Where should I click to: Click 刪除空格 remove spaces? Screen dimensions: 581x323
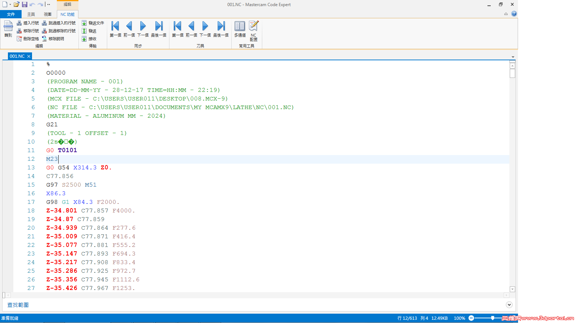[28, 39]
